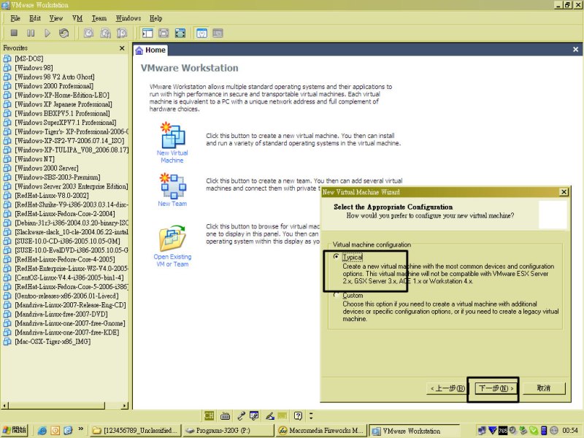Click the Reset toolbar icon

point(64,33)
